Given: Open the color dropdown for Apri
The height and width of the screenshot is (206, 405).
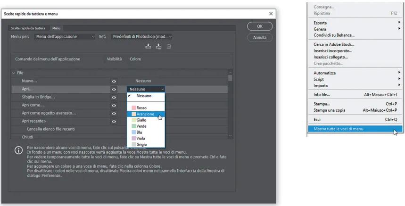Looking at the screenshot, I should [x=146, y=89].
